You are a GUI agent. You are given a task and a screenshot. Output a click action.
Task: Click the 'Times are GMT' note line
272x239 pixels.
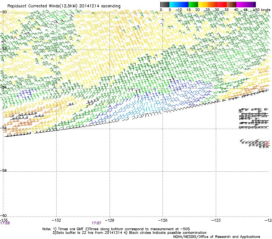click(116, 229)
